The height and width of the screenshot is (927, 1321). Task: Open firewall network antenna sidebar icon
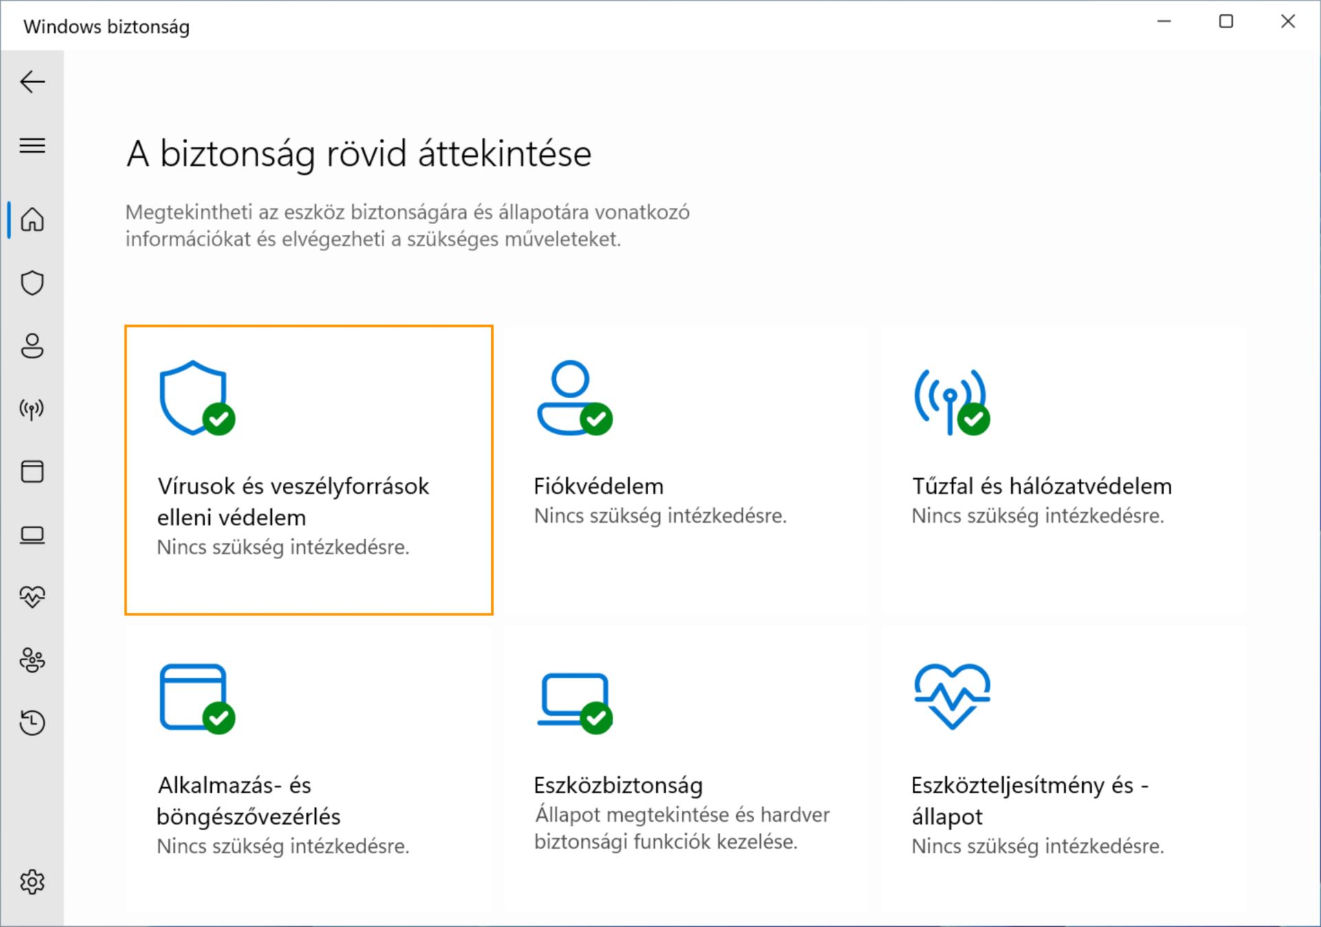tap(32, 409)
